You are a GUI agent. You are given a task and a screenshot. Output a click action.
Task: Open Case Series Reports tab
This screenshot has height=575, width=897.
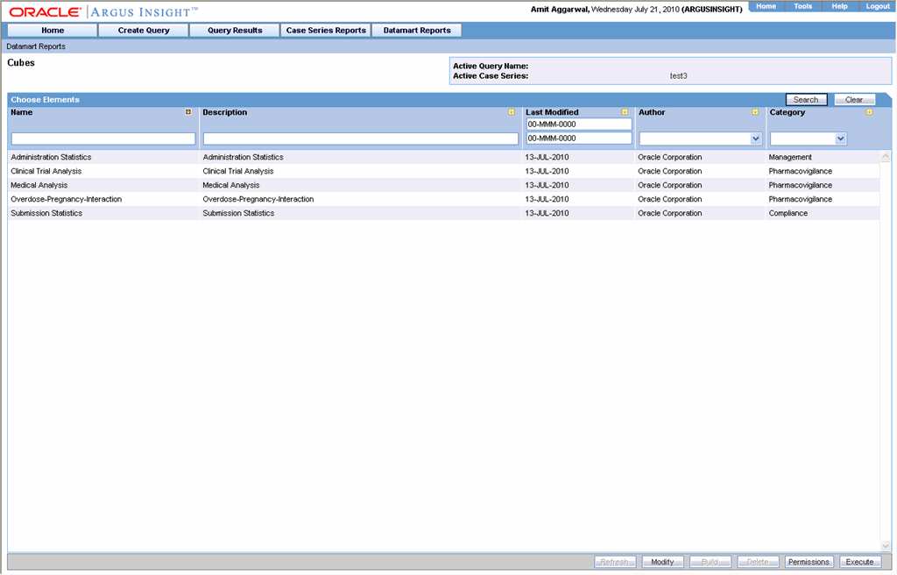[326, 31]
